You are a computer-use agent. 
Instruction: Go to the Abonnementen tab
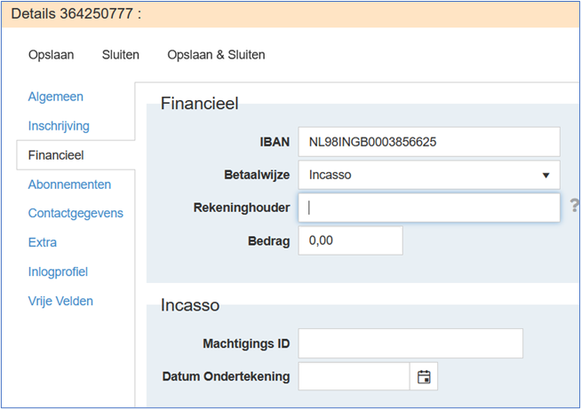tap(69, 185)
